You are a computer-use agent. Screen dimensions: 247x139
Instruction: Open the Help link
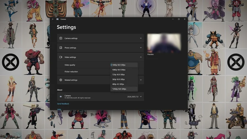point(59,109)
